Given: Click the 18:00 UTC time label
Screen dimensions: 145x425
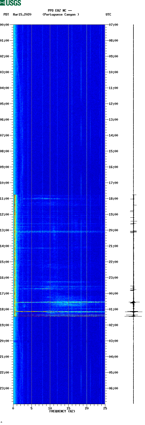Looking at the screenshot, I should click(113, 199).
